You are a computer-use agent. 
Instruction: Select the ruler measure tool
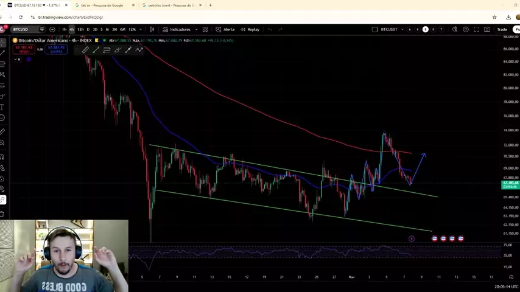pos(2,131)
